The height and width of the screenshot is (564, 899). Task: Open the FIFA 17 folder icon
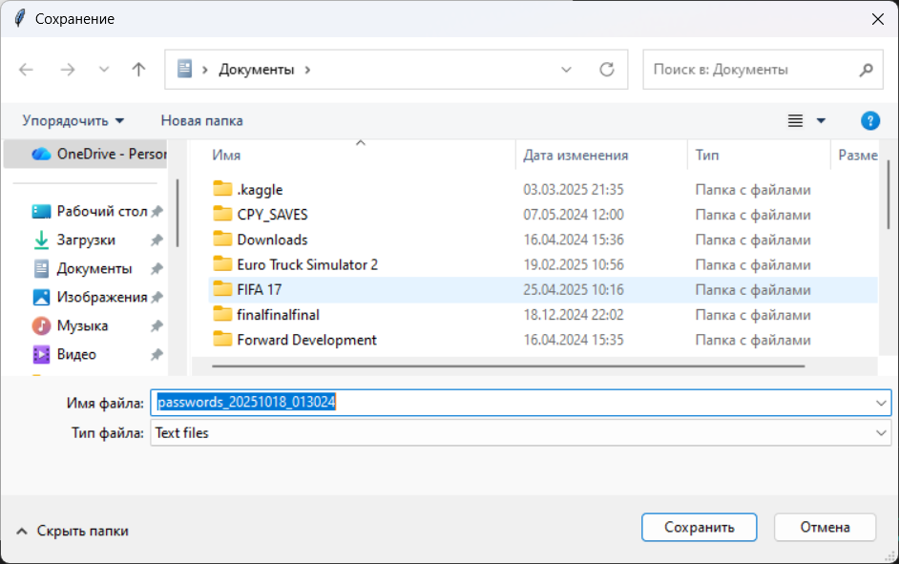[222, 289]
